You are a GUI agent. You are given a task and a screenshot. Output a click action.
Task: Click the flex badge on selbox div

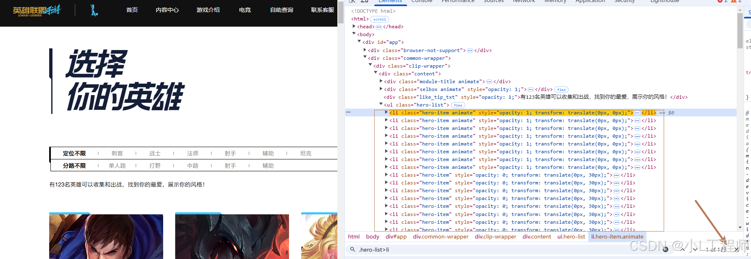(x=562, y=90)
